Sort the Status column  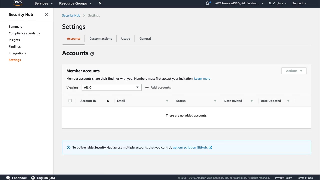click(x=215, y=101)
